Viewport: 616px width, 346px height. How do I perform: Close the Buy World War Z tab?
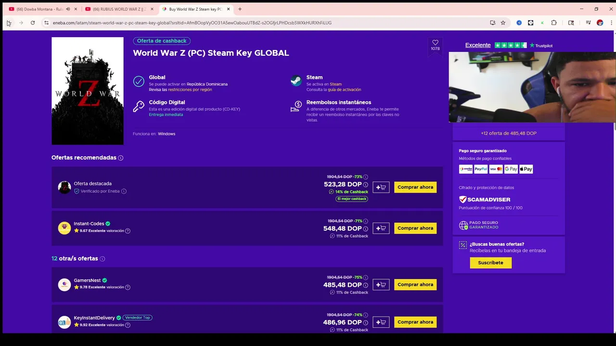click(x=228, y=9)
